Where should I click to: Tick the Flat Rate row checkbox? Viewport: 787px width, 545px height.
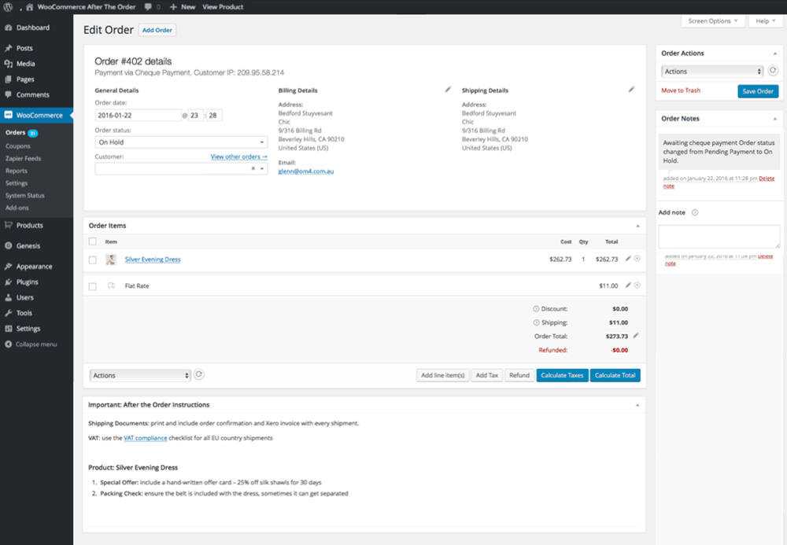pyautogui.click(x=92, y=286)
